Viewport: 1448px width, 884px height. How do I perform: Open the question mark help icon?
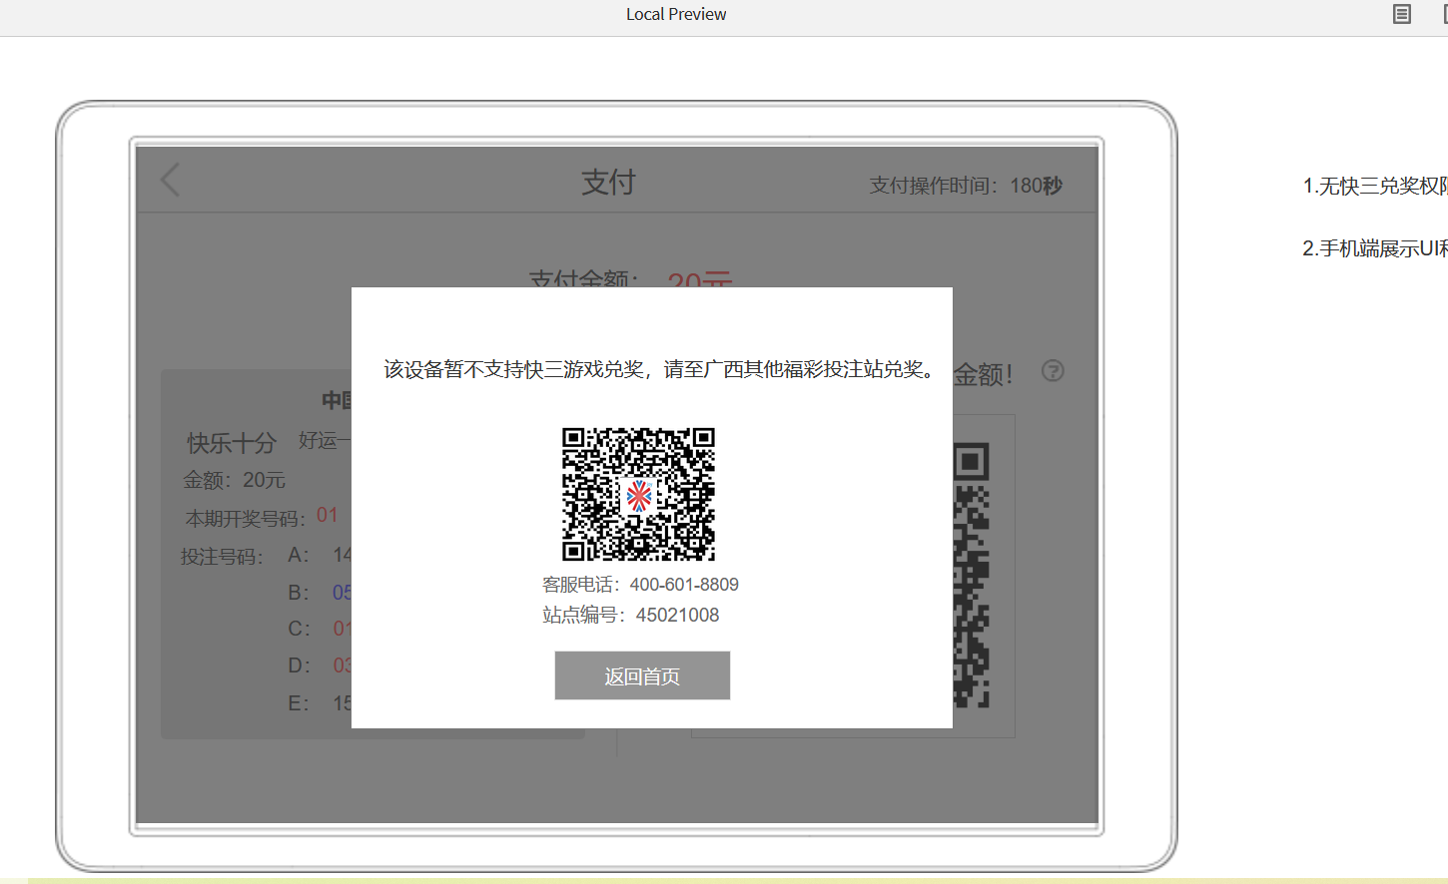point(1053,370)
